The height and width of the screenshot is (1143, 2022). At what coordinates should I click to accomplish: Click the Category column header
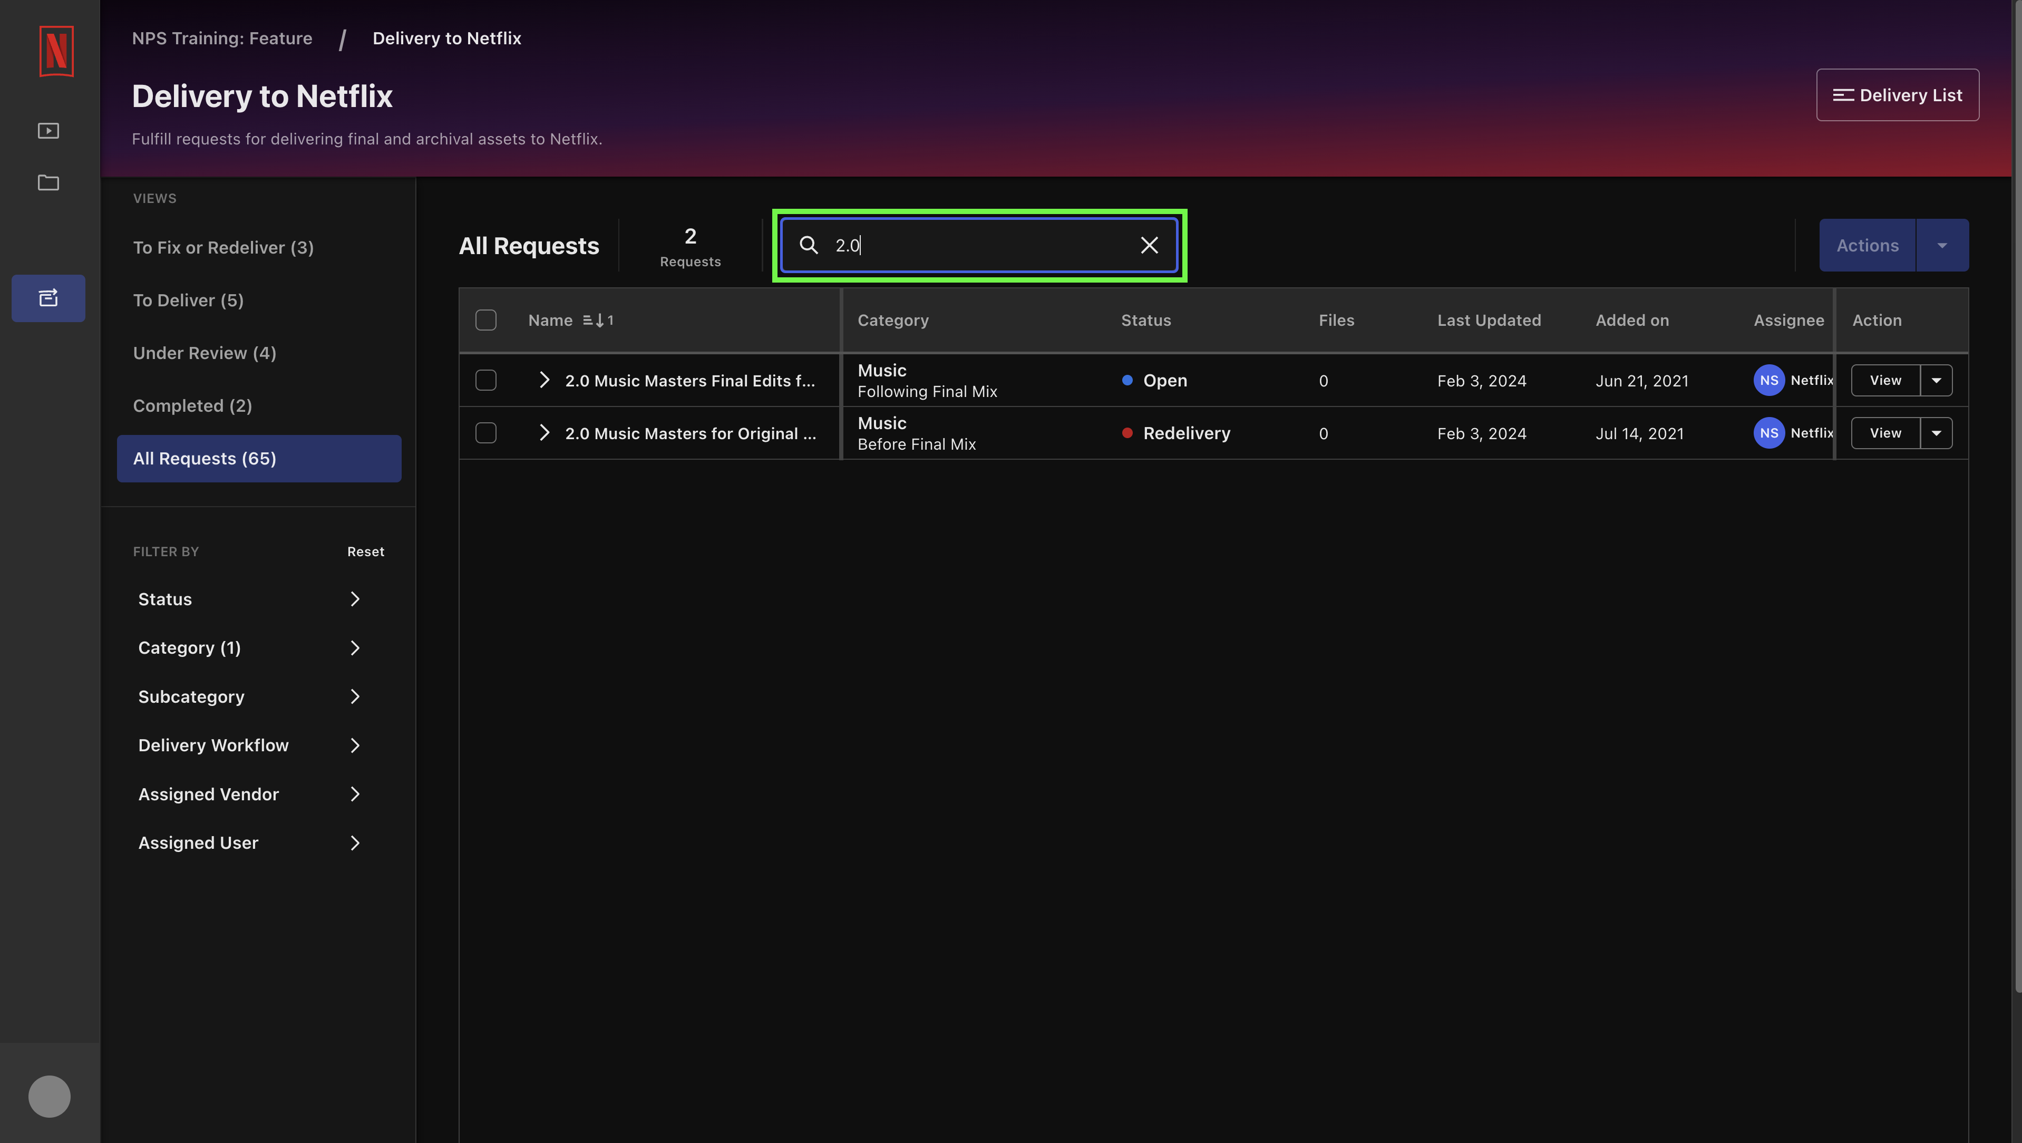click(x=893, y=321)
